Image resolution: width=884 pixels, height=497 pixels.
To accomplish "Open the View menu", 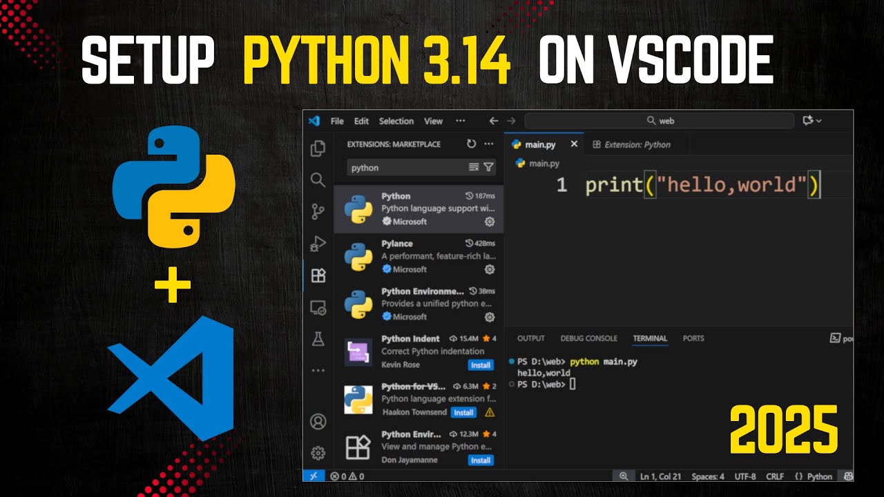I will (433, 121).
